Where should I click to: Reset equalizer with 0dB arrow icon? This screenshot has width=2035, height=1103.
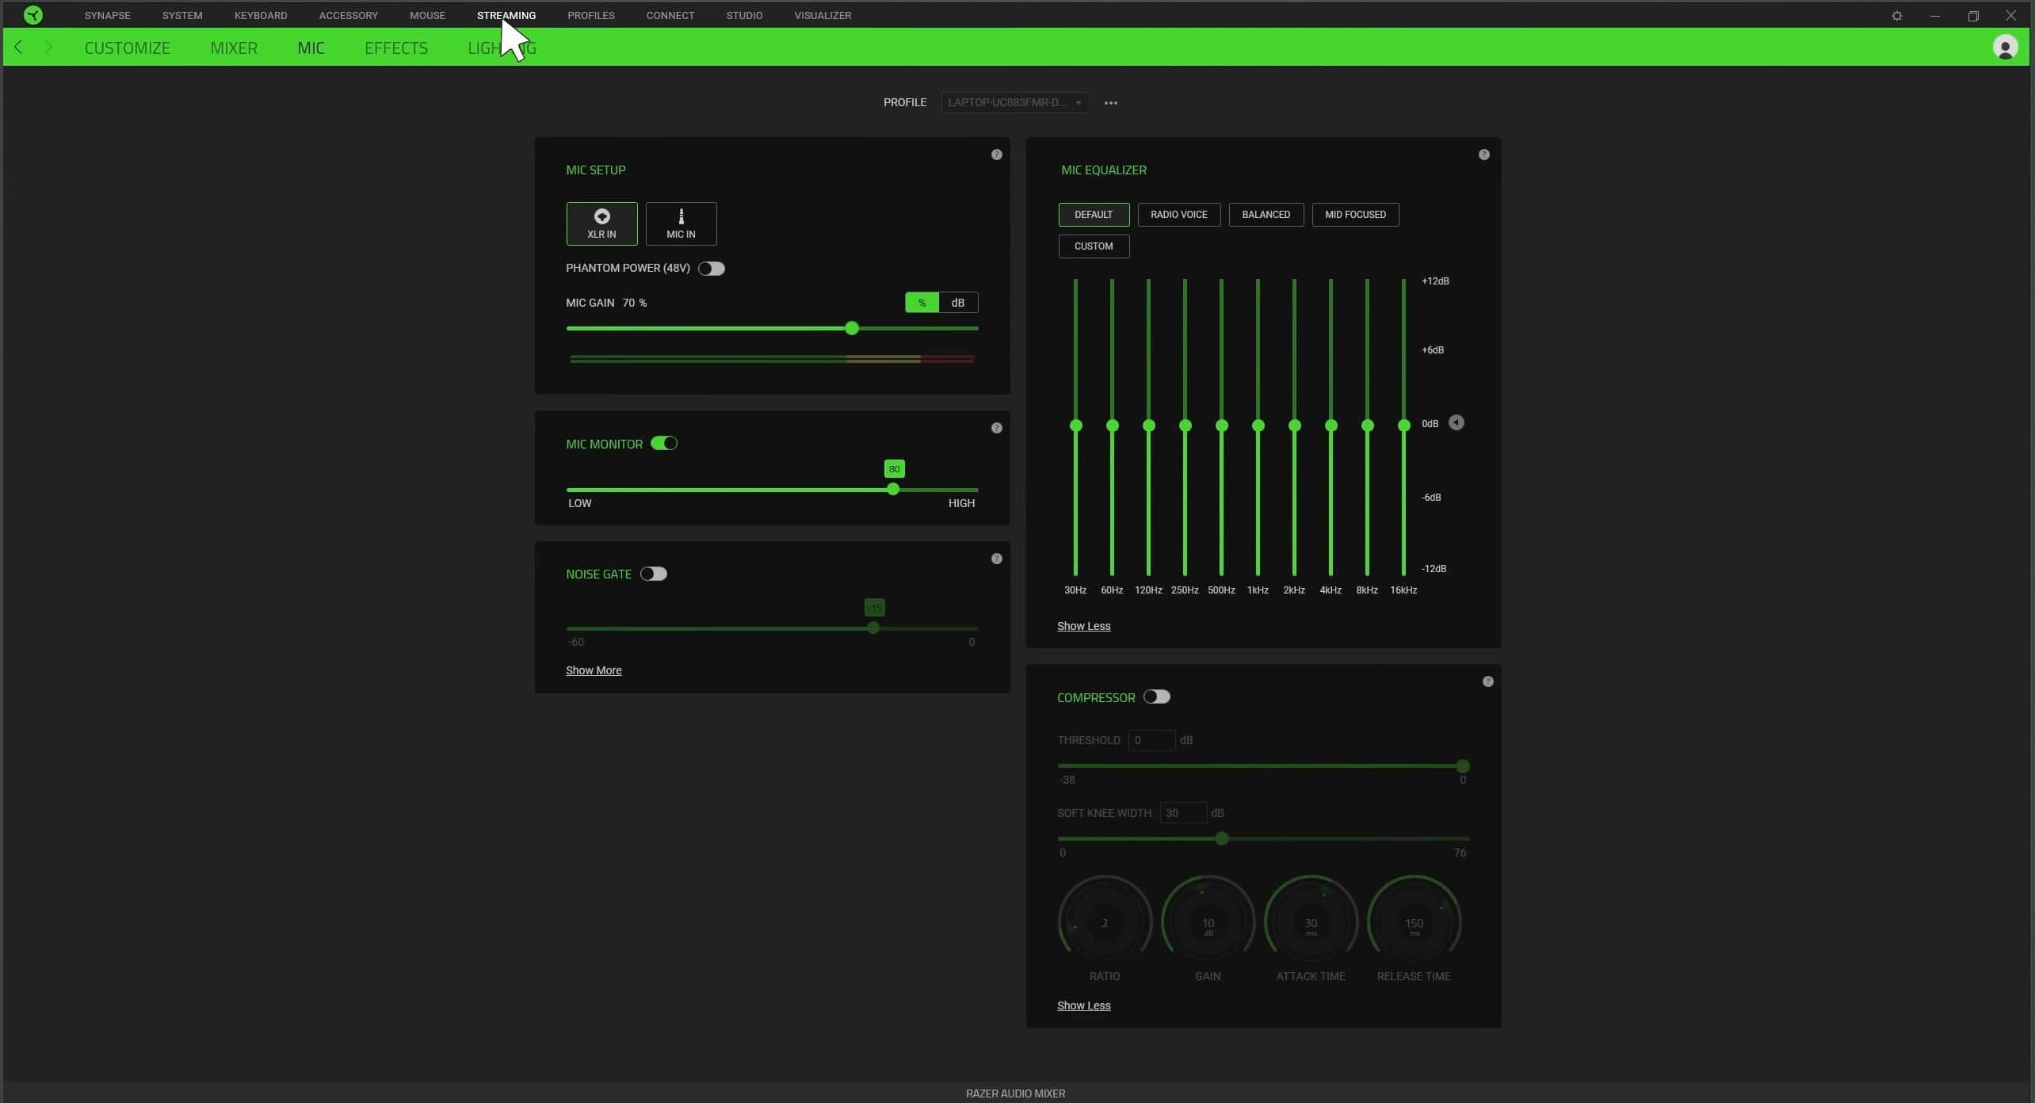[1456, 423]
